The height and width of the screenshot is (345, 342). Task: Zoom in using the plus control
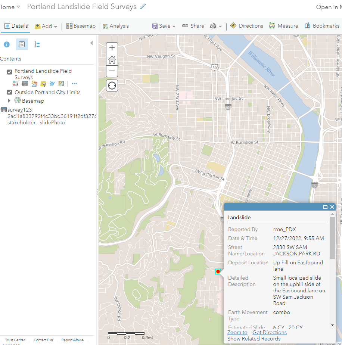112,48
